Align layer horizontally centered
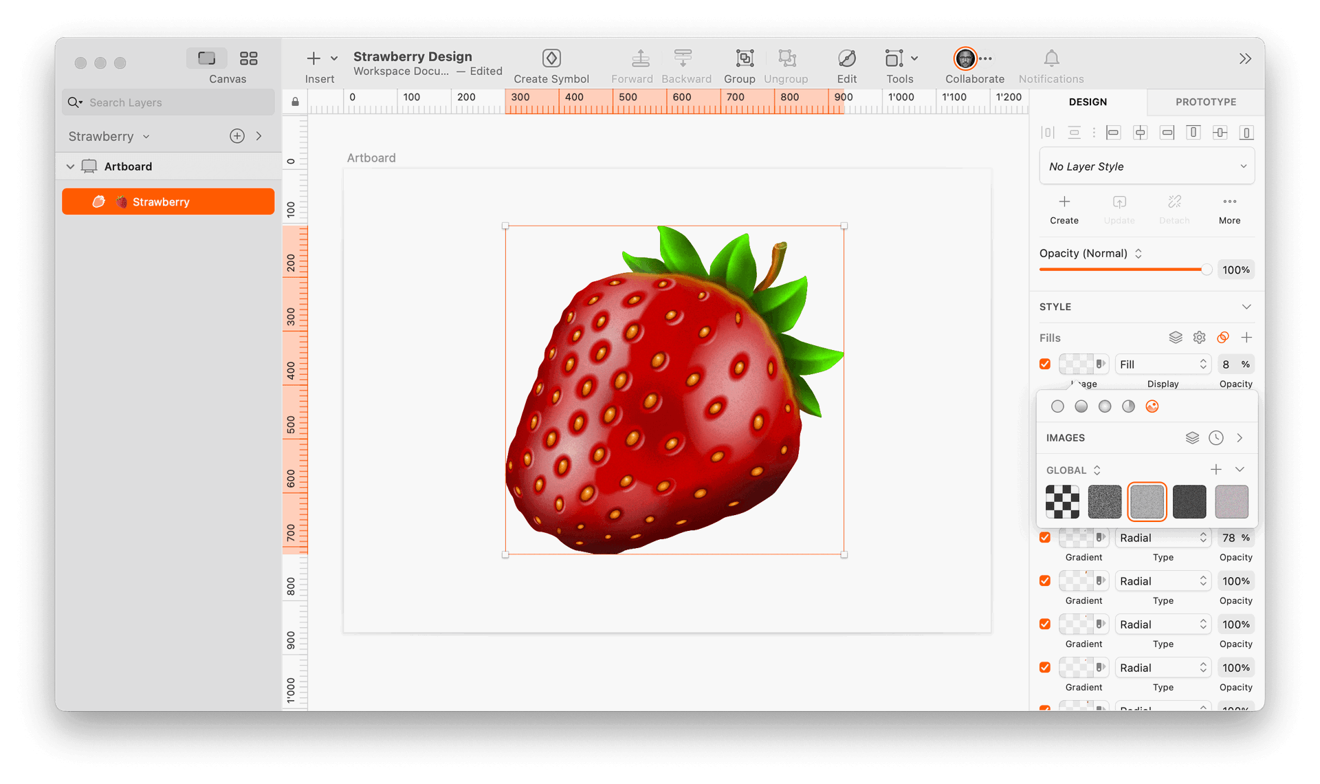The image size is (1320, 784). pos(1140,133)
